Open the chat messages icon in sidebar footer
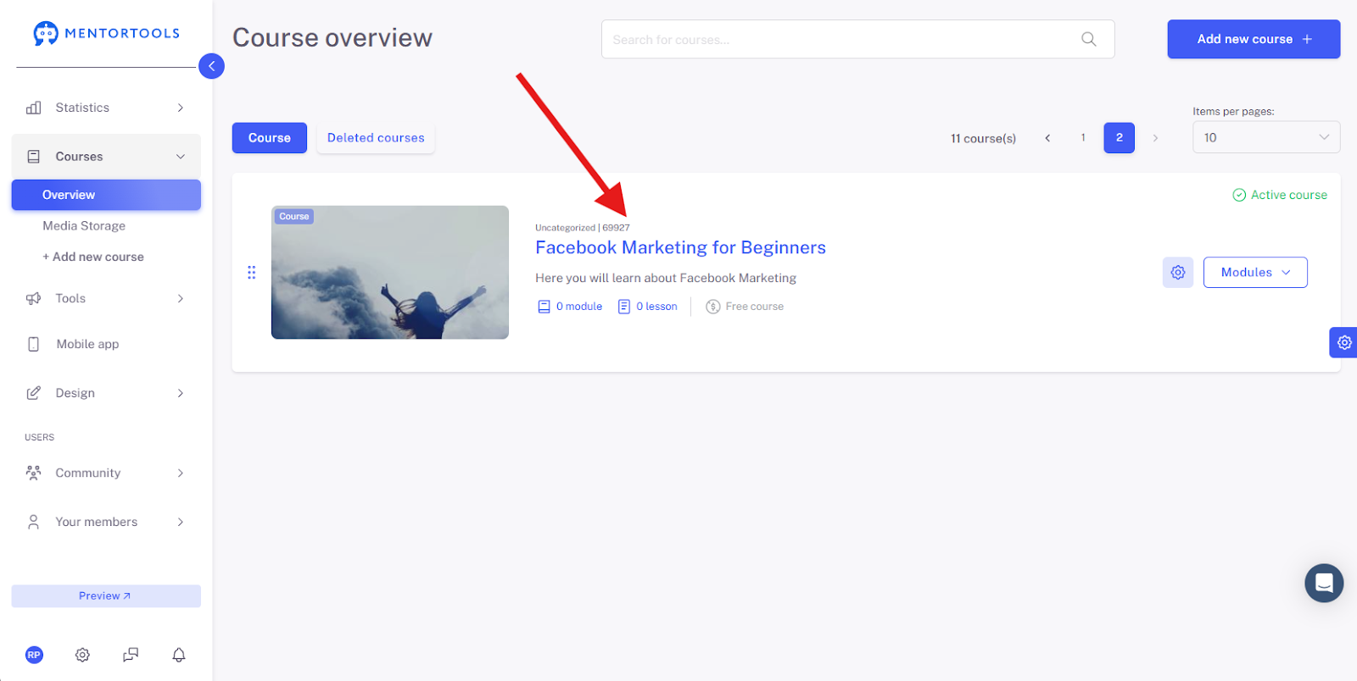Image resolution: width=1357 pixels, height=681 pixels. 131,655
